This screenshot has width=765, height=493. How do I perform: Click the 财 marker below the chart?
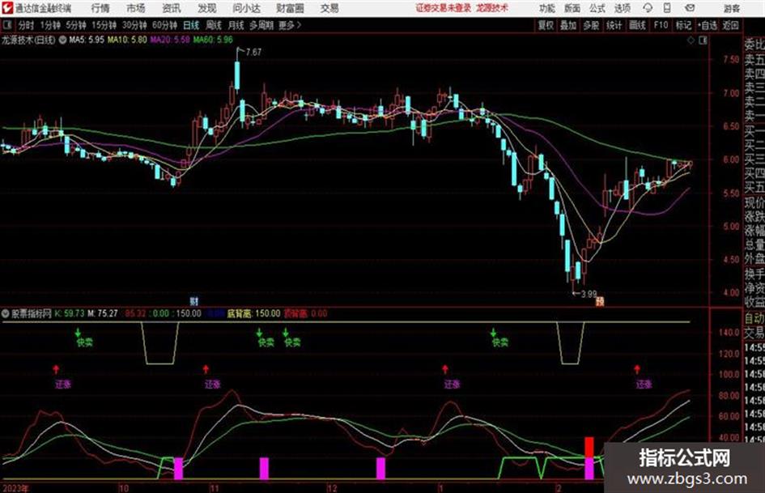click(x=194, y=301)
